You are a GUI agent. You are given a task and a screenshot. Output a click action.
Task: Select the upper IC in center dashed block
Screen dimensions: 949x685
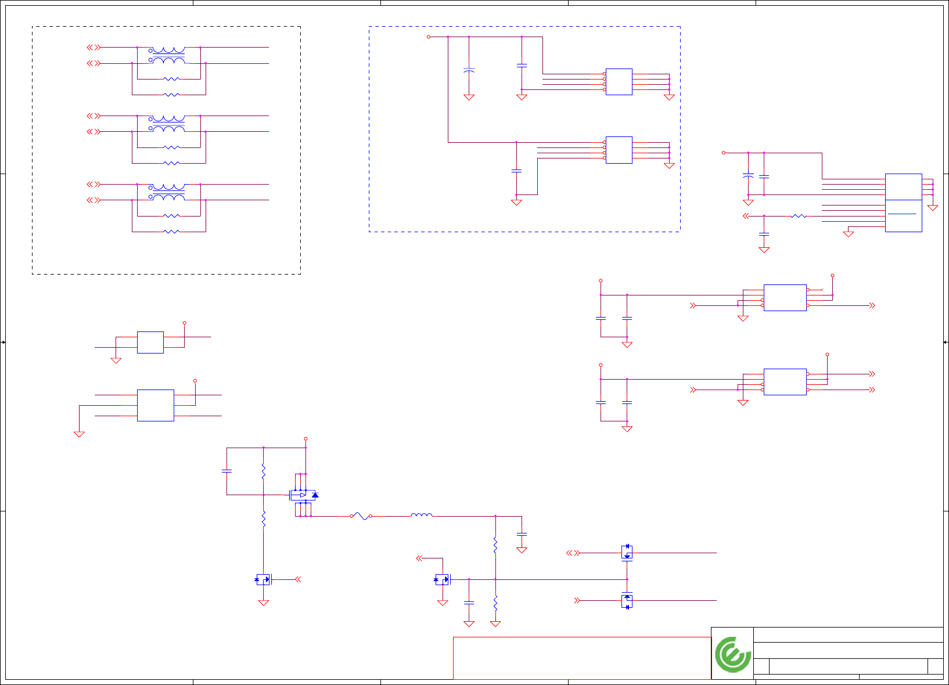point(619,82)
